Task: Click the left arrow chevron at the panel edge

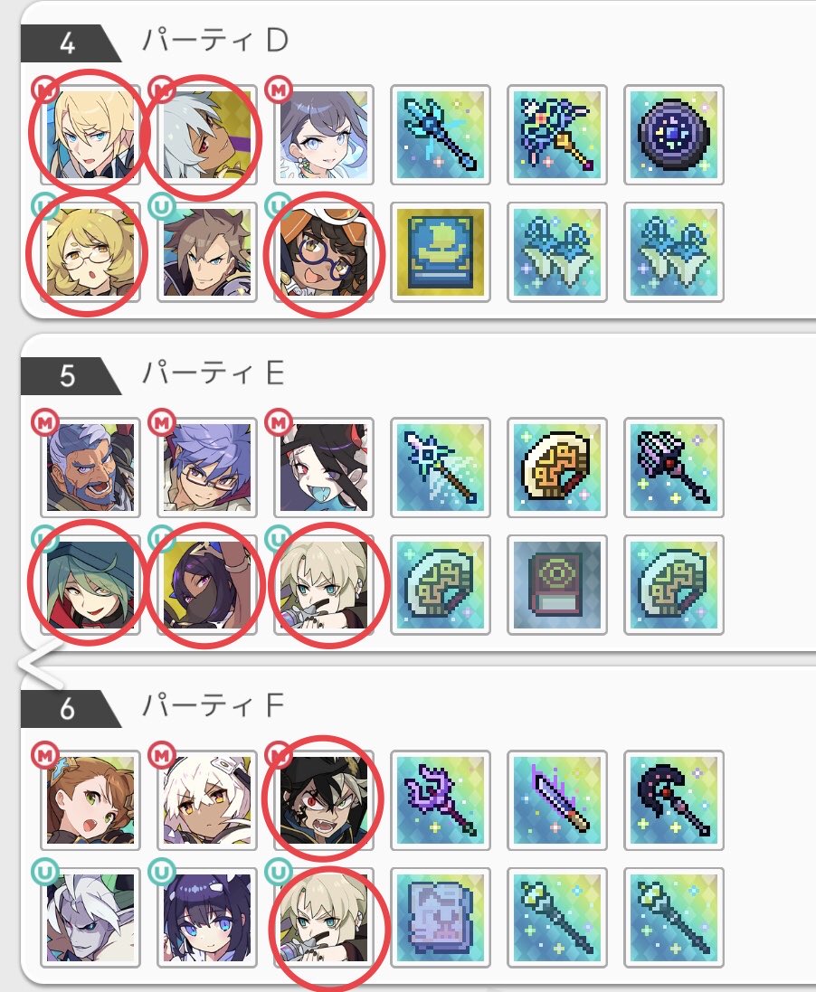Action: click(40, 665)
